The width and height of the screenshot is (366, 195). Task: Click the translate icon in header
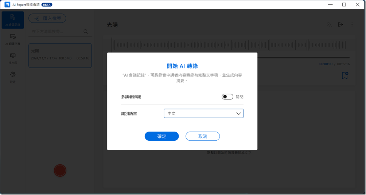coord(329,24)
